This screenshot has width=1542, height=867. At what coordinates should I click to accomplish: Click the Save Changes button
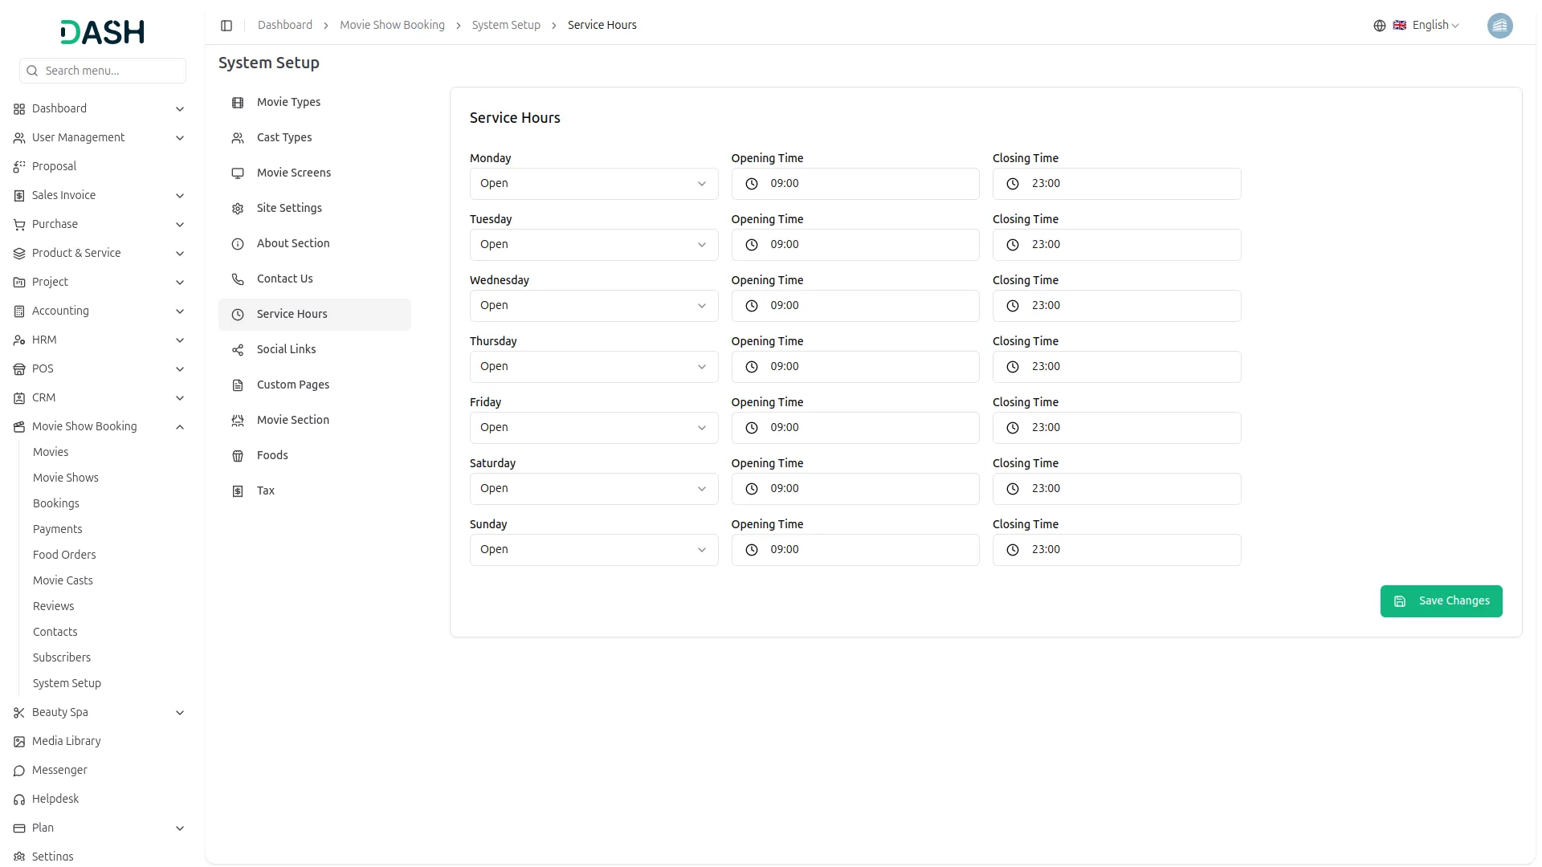[1441, 600]
